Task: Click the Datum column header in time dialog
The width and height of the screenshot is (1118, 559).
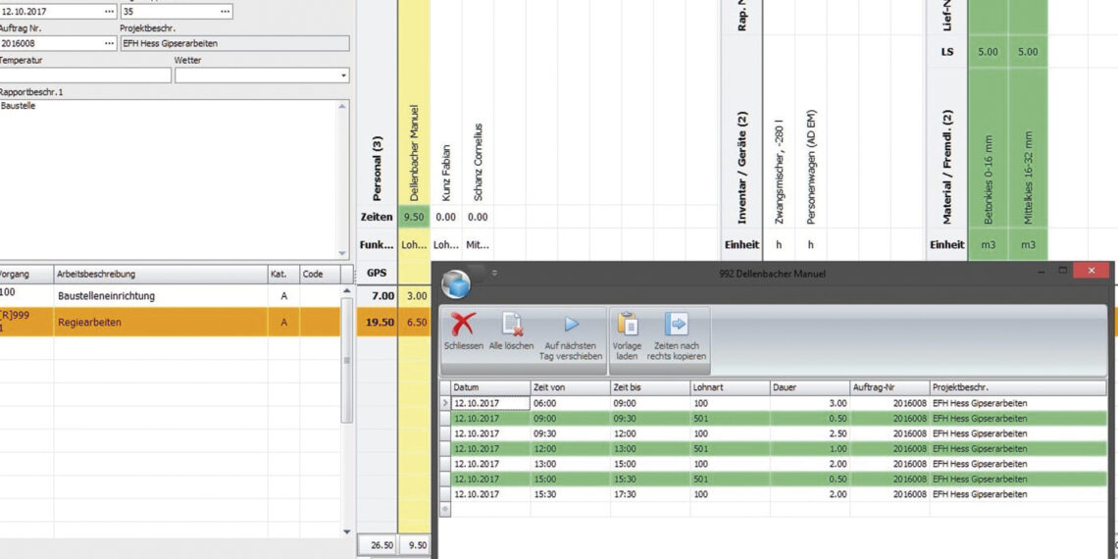Action: click(x=490, y=388)
